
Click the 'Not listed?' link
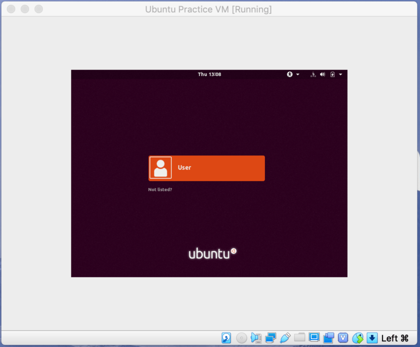(160, 189)
